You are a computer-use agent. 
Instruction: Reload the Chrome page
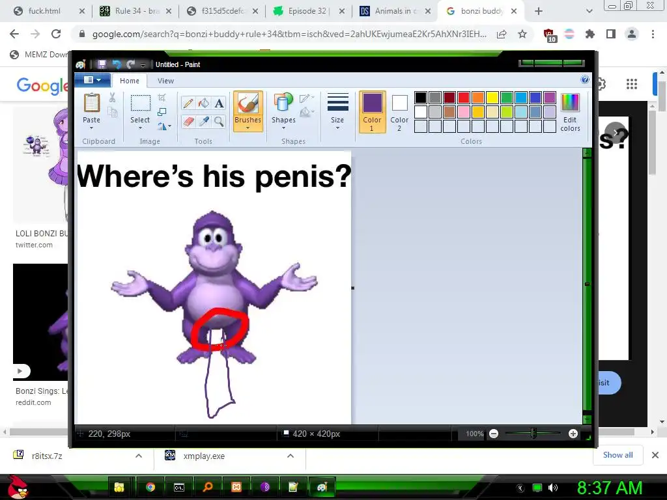pyautogui.click(x=56, y=34)
